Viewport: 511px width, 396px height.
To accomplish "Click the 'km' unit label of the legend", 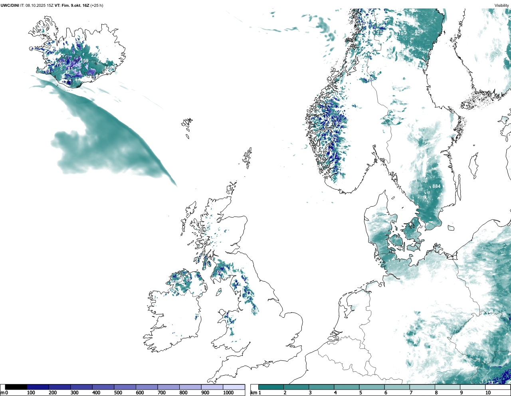I will pyautogui.click(x=253, y=393).
